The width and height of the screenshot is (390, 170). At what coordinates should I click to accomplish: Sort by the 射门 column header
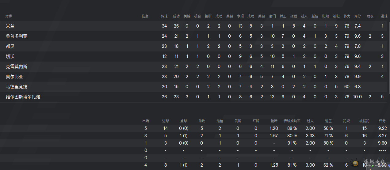coord(273,16)
